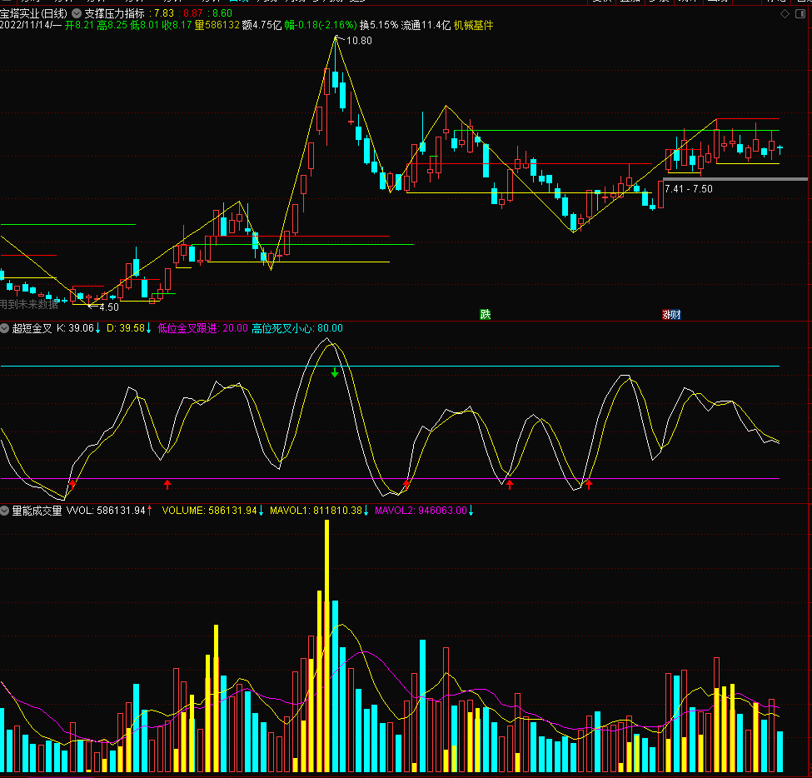The image size is (812, 778).
Task: Click the 用到未来数据 notice text
Action: [x=29, y=305]
